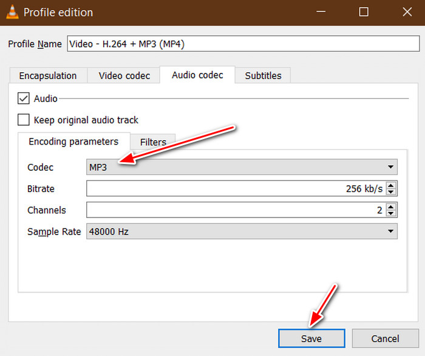Minimize the Profile edition window
Image resolution: width=425 pixels, height=356 pixels.
pos(321,12)
